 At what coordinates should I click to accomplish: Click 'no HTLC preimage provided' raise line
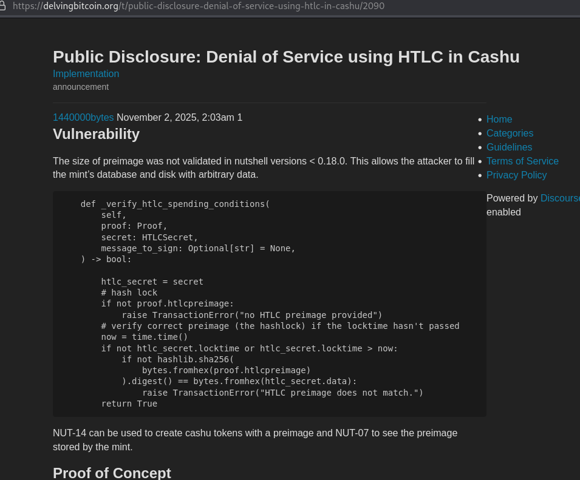[251, 315]
